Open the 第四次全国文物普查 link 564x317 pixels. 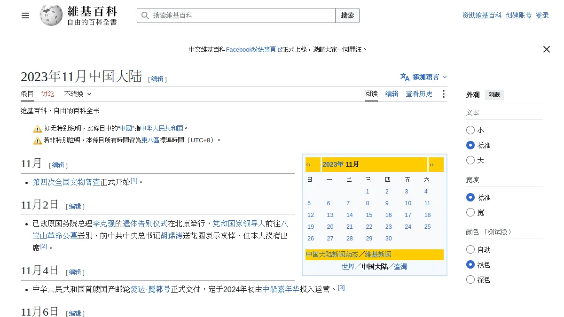66,182
